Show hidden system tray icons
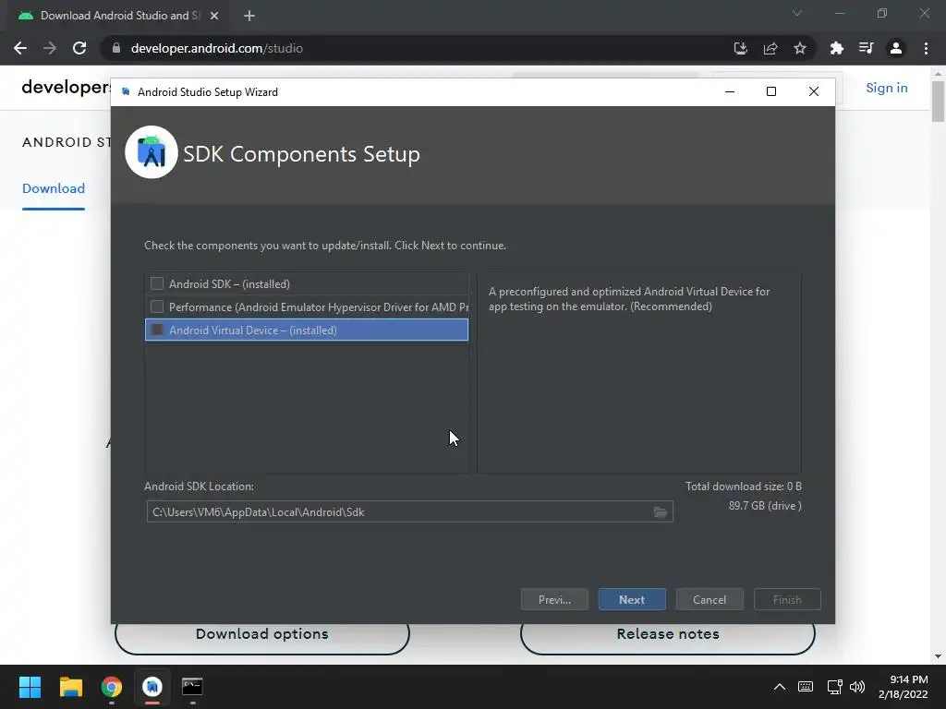This screenshot has height=709, width=946. pos(780,687)
